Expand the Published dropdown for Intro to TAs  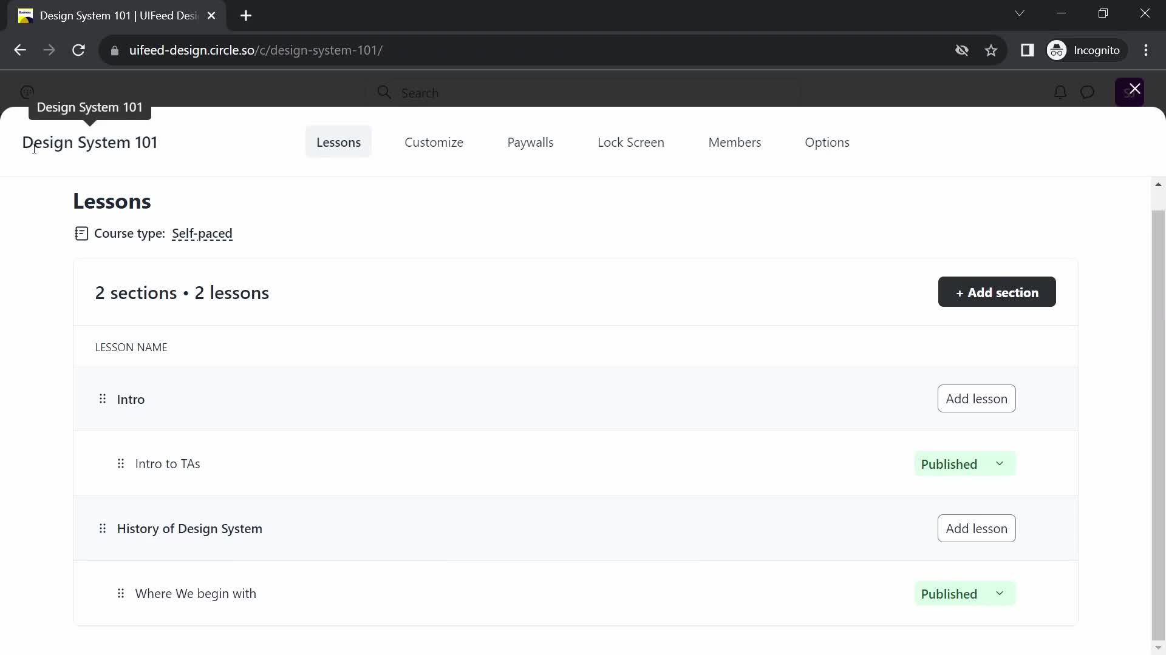pos(1000,464)
